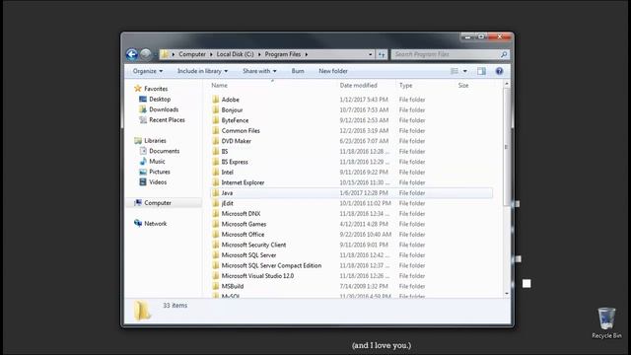
Task: Click inside Search Program Files box
Action: pyautogui.click(x=445, y=54)
